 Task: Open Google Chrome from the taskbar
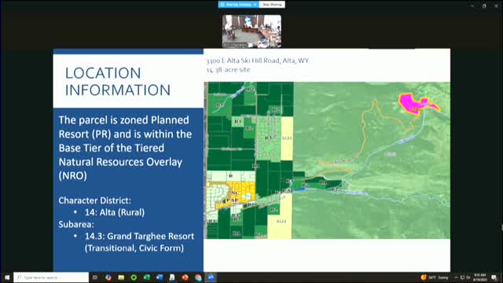(x=198, y=277)
